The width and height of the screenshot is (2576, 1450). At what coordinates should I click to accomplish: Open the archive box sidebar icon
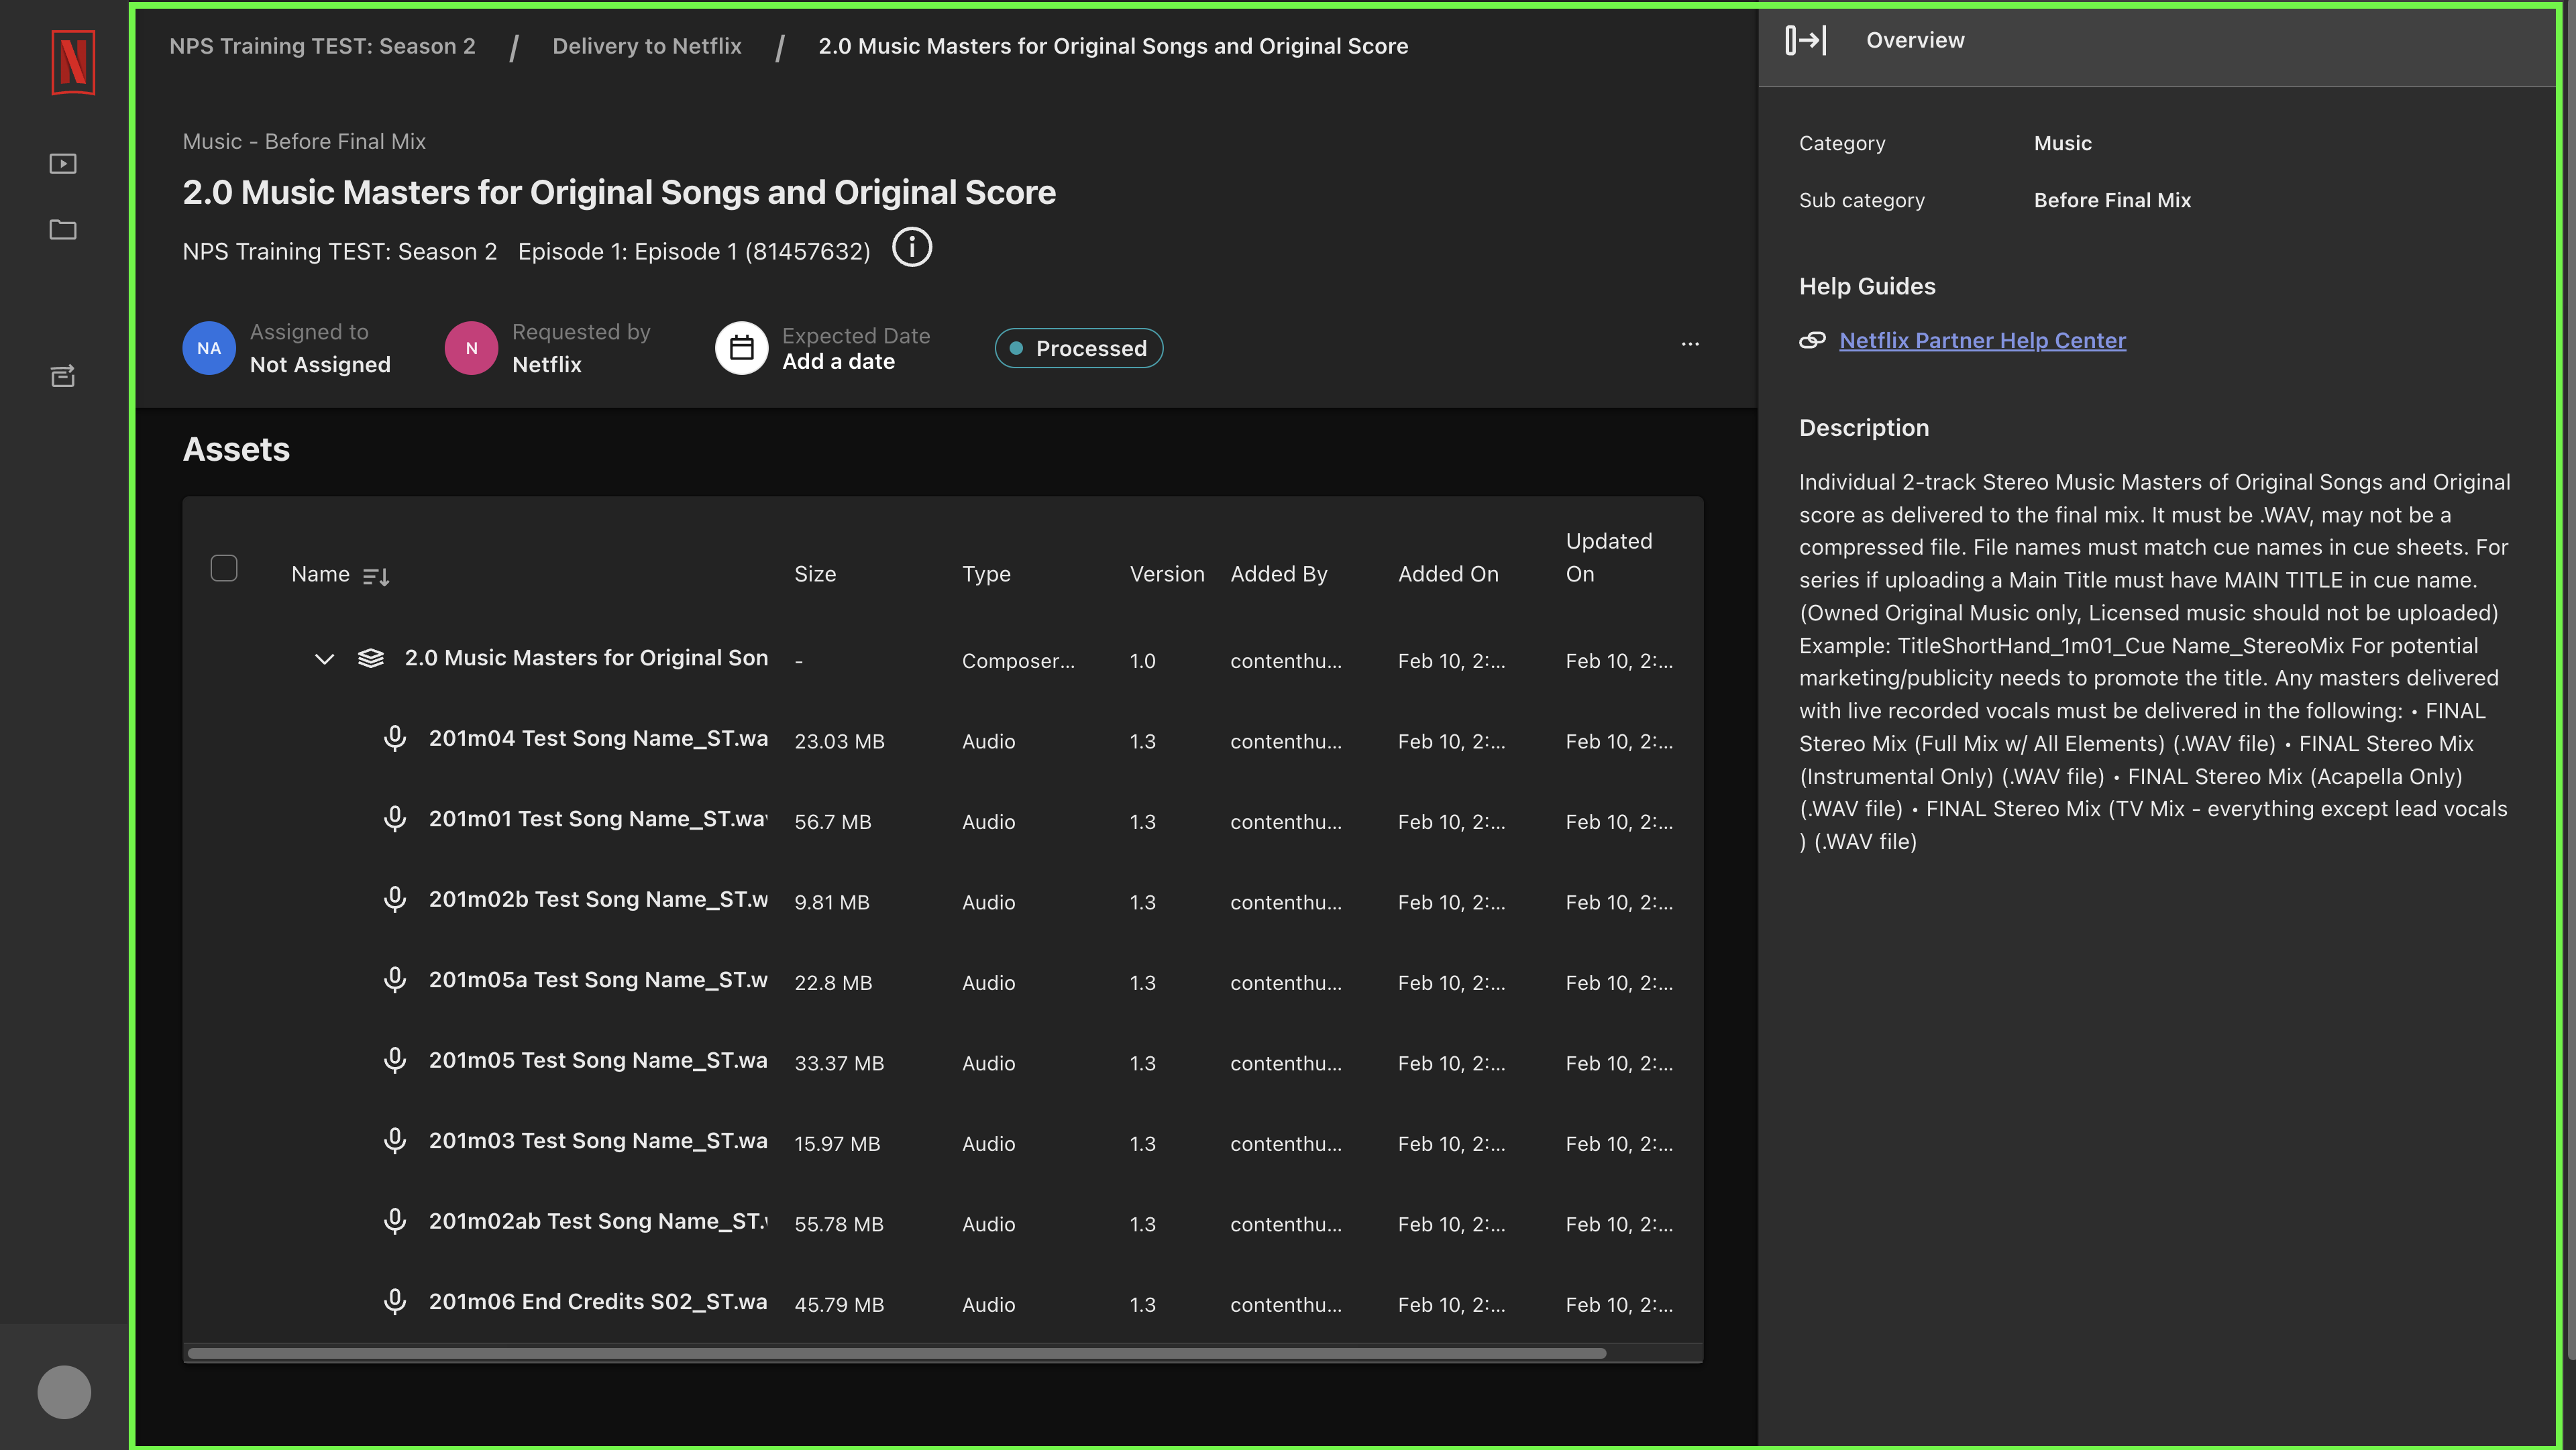pyautogui.click(x=63, y=376)
